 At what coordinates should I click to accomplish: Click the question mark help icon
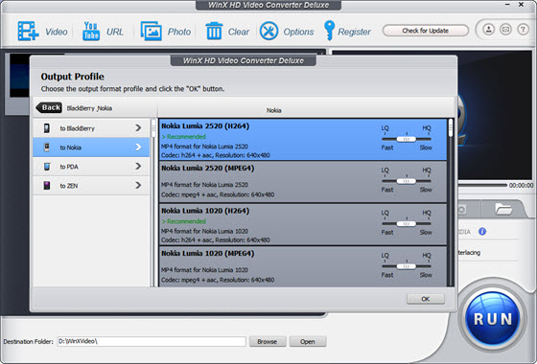point(523,30)
